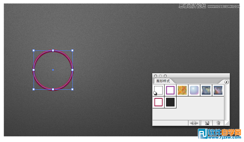The width and height of the screenshot is (244, 142).
Task: Apply the pink-blue framed swirl style
Action: click(x=218, y=90)
